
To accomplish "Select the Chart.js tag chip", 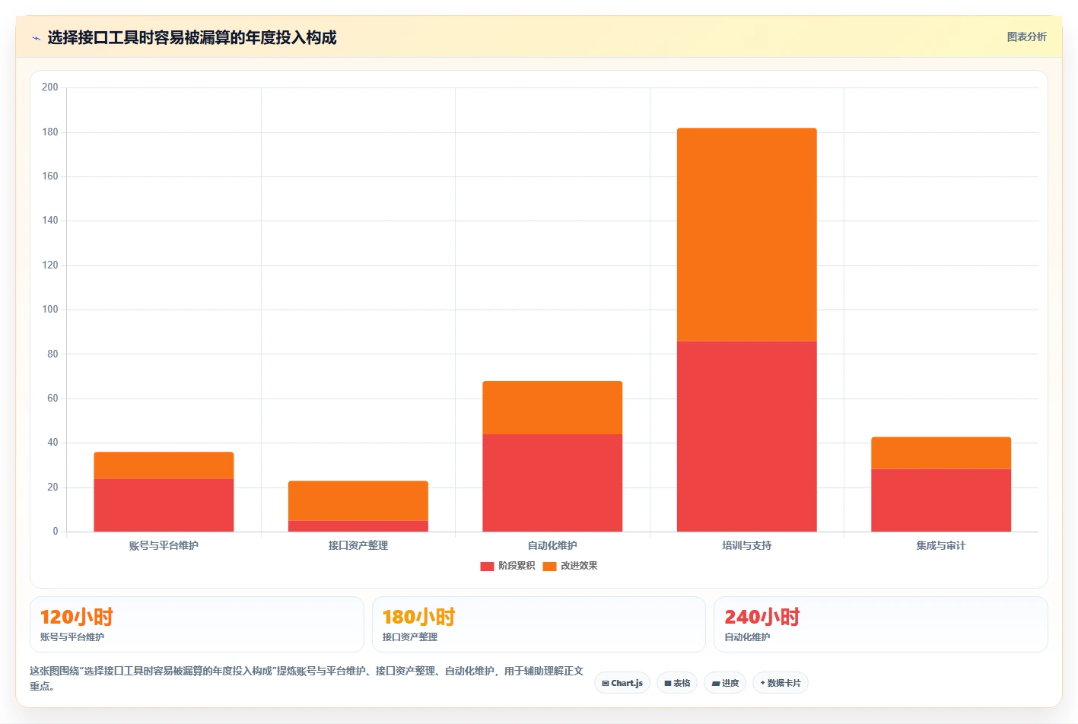I will coord(622,683).
